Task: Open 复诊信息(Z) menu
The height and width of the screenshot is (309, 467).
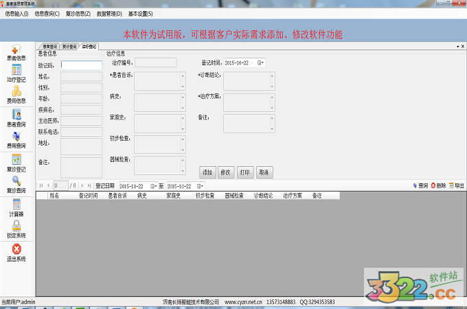Action: click(78, 14)
